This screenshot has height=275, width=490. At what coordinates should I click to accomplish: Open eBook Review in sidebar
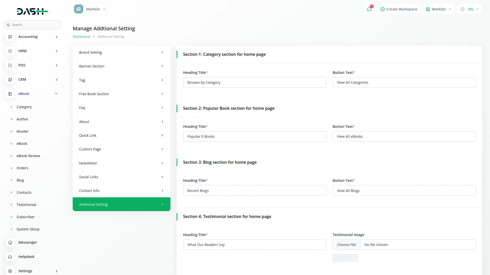(28, 156)
